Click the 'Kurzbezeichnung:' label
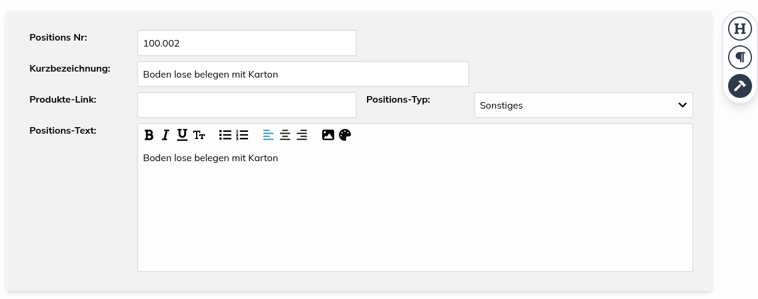Screen dimensions: 758x299 click(70, 68)
